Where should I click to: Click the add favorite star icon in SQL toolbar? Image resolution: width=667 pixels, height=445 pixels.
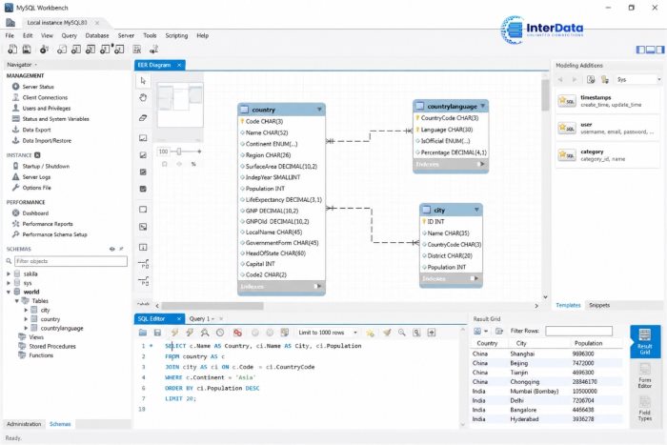tap(370, 333)
